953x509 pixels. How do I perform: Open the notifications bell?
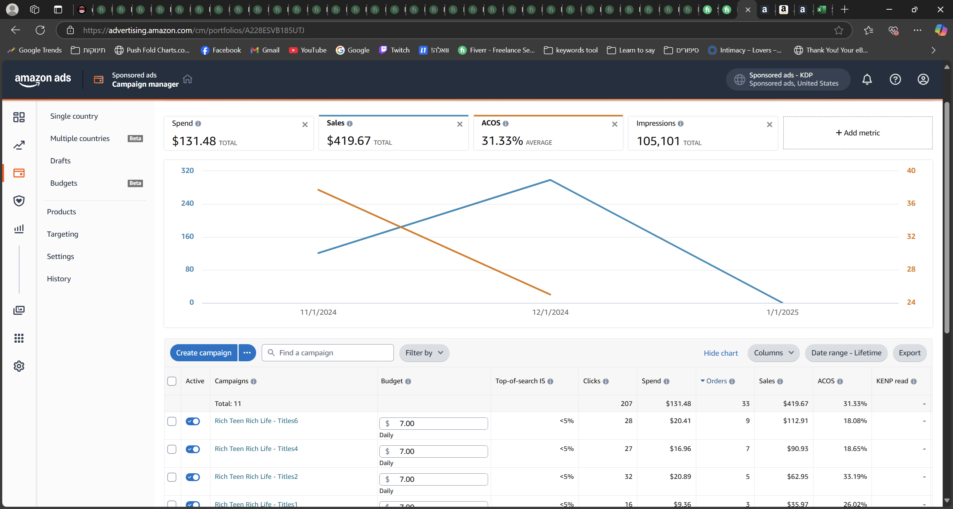(x=867, y=79)
